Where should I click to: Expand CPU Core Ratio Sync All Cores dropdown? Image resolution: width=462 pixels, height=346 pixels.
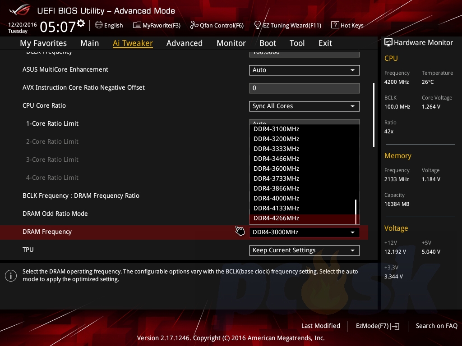pyautogui.click(x=305, y=106)
